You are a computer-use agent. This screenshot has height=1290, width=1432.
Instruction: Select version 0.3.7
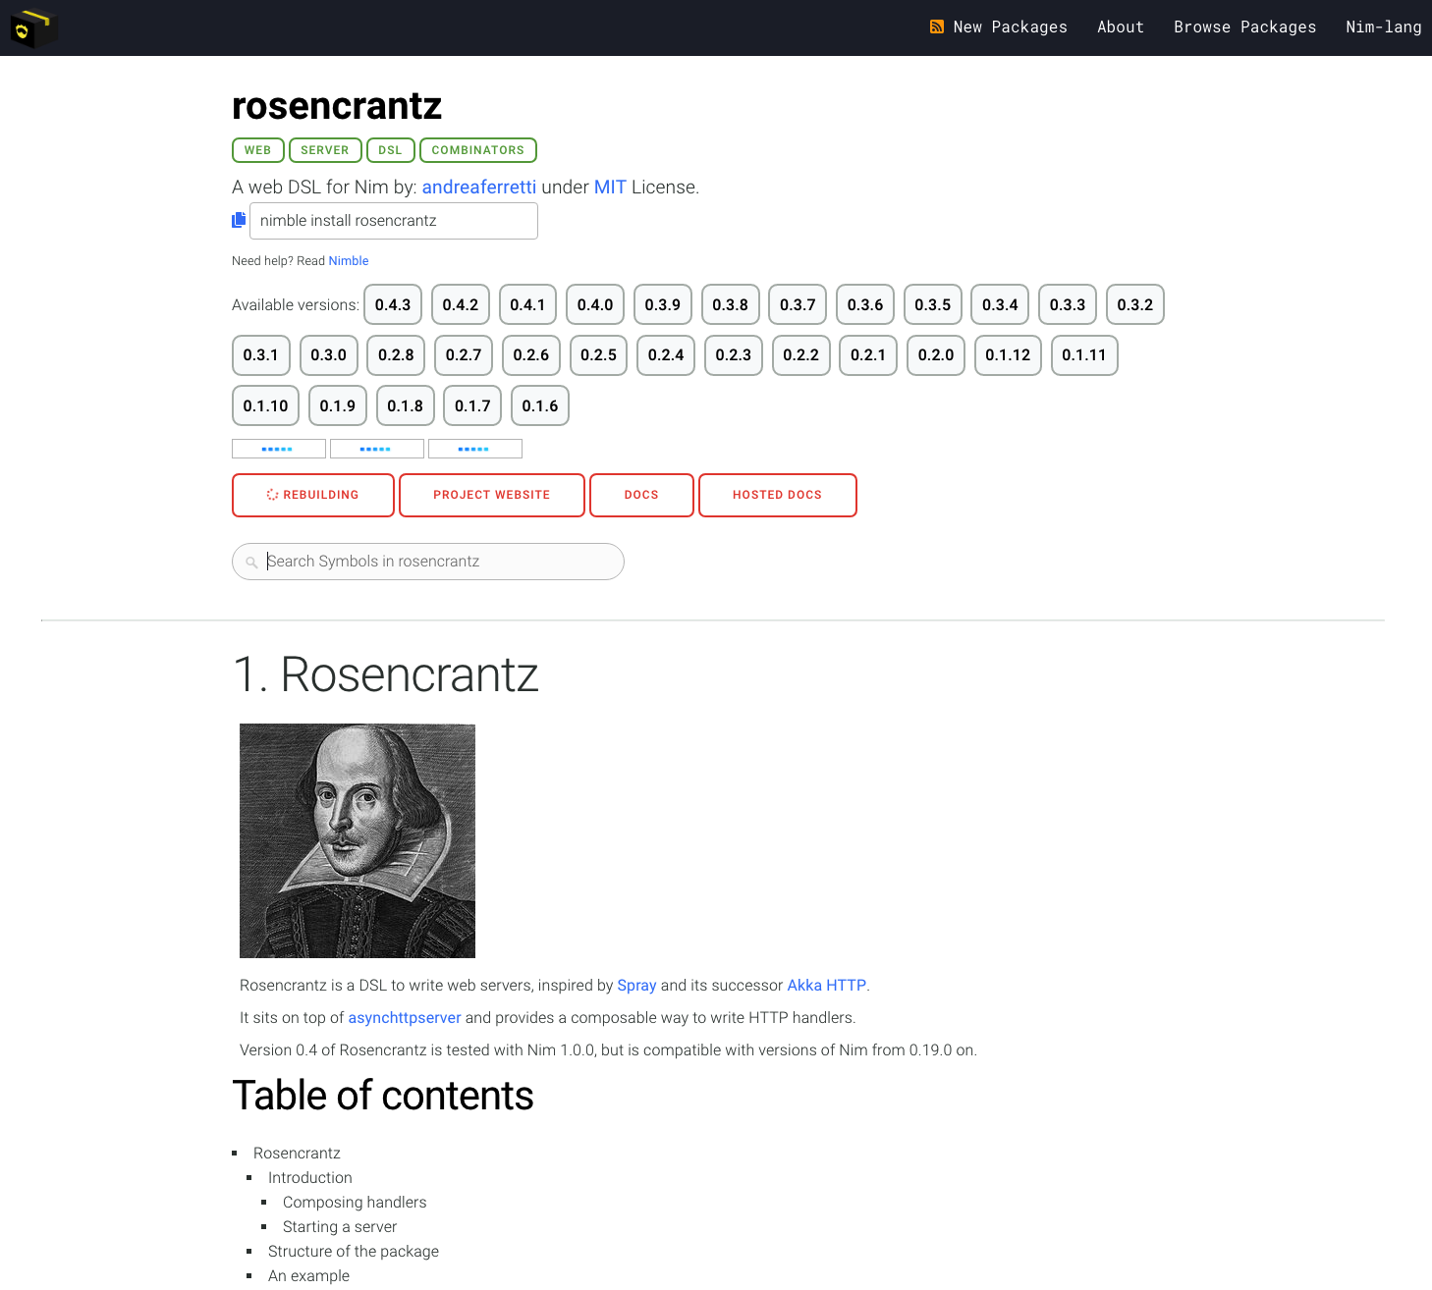pyautogui.click(x=798, y=304)
